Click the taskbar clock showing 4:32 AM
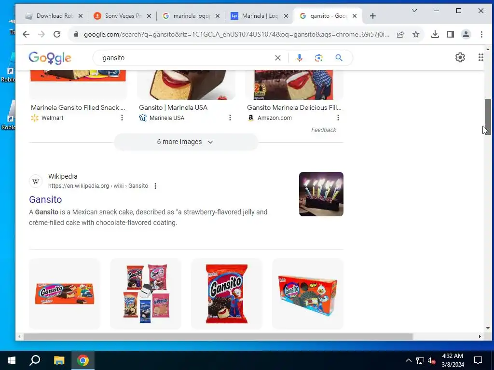Image resolution: width=494 pixels, height=370 pixels. tap(453, 360)
